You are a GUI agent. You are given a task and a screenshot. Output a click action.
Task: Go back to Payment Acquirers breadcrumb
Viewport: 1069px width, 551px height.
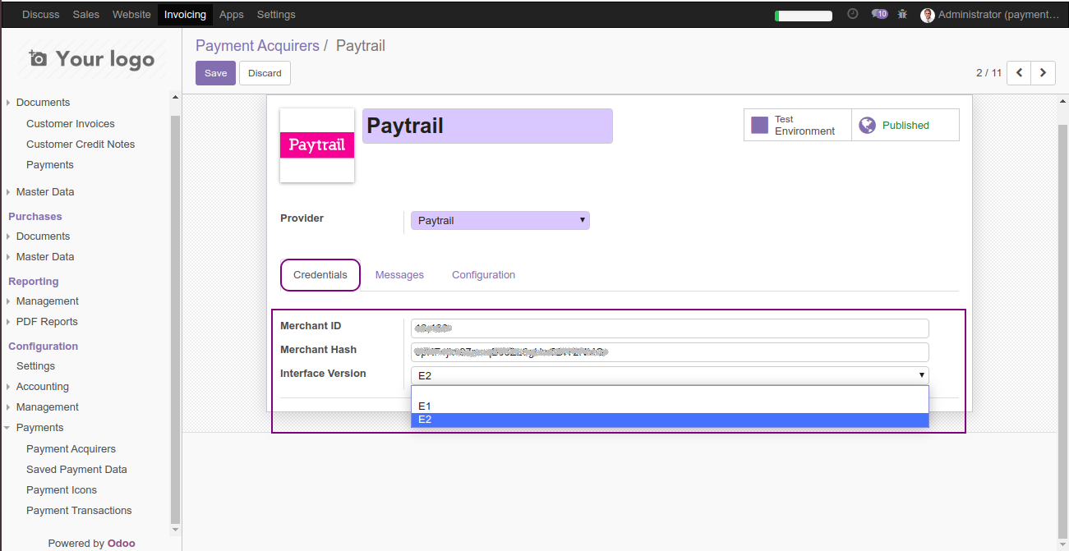257,46
